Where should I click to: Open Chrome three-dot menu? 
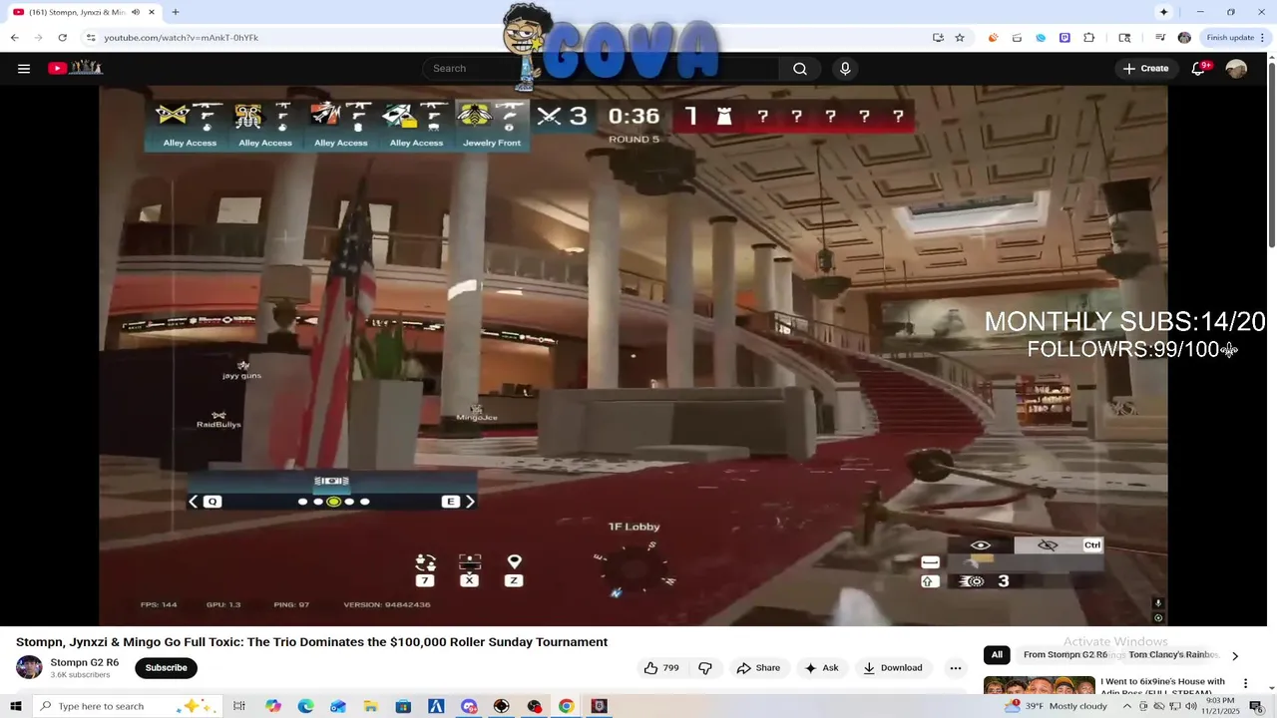[x=1262, y=38]
